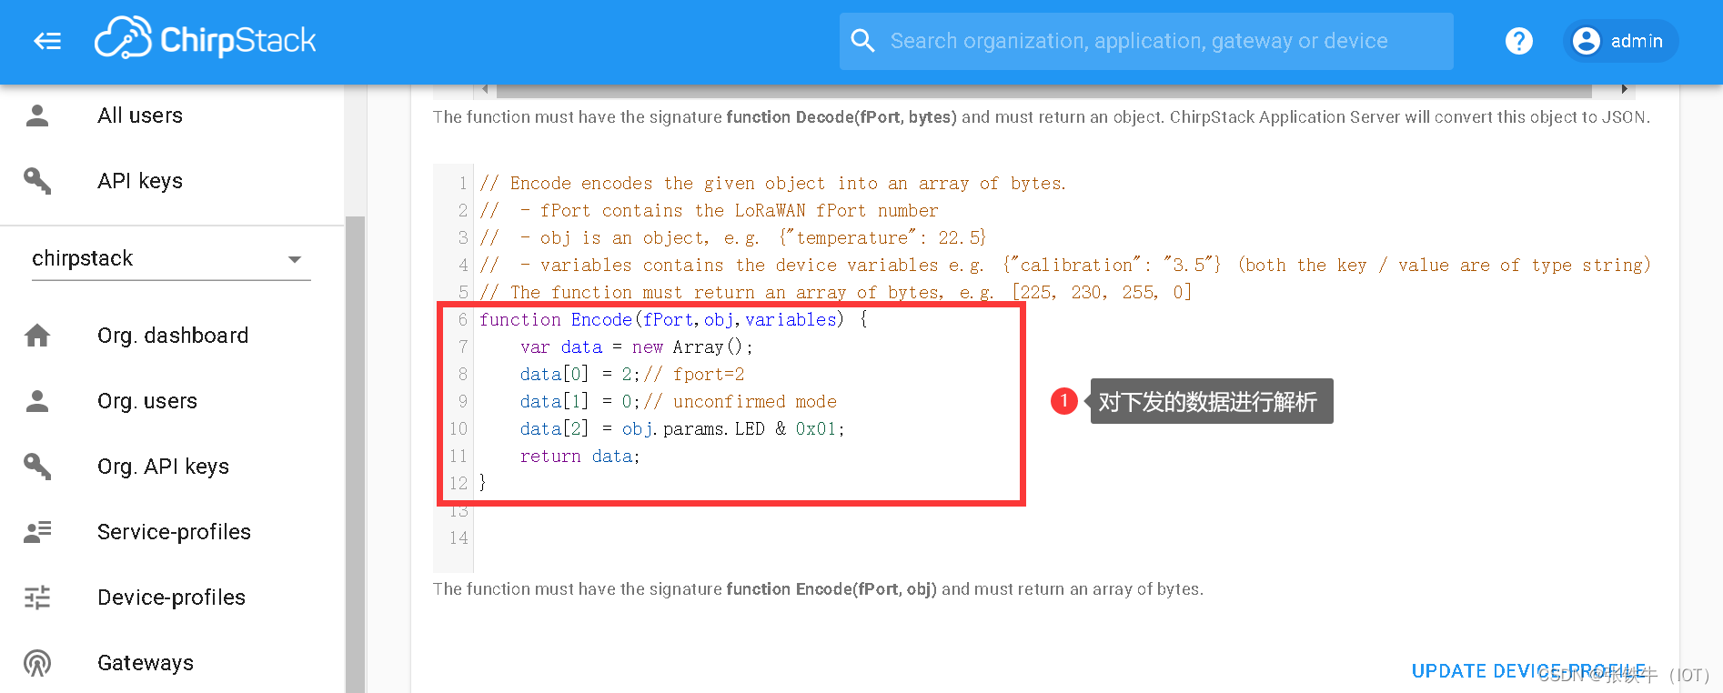
Task: Open the help question-mark icon
Action: (1518, 41)
